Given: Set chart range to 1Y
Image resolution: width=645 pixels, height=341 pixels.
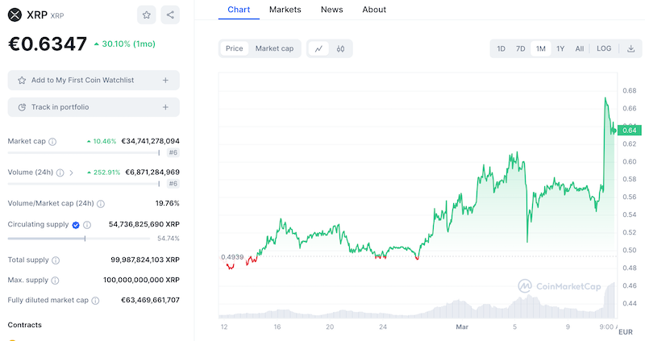Looking at the screenshot, I should 560,48.
